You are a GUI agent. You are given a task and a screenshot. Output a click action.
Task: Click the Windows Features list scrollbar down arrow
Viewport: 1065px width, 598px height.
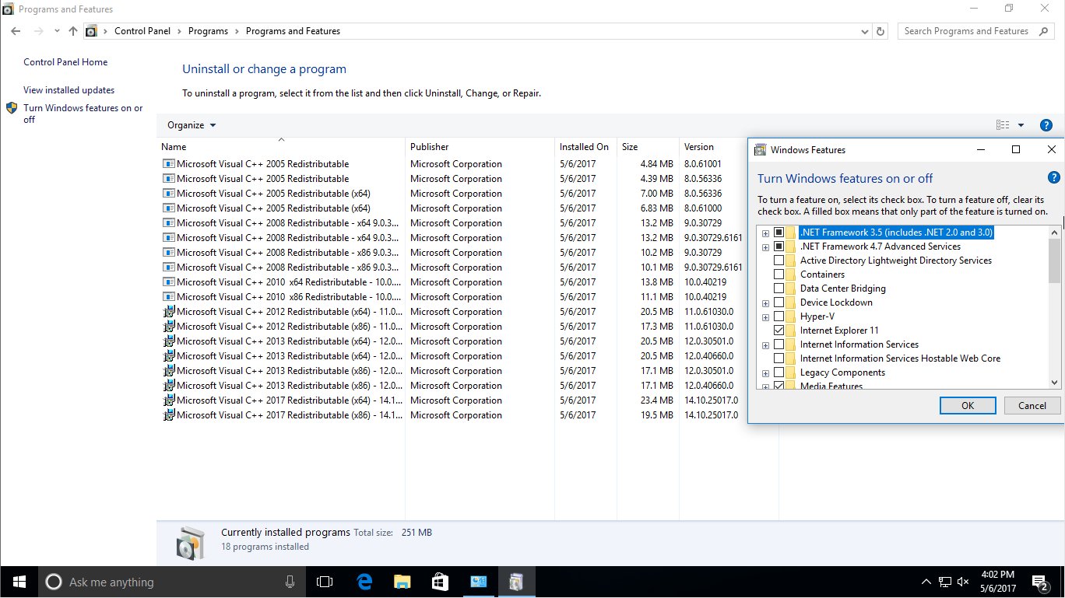[x=1055, y=382]
